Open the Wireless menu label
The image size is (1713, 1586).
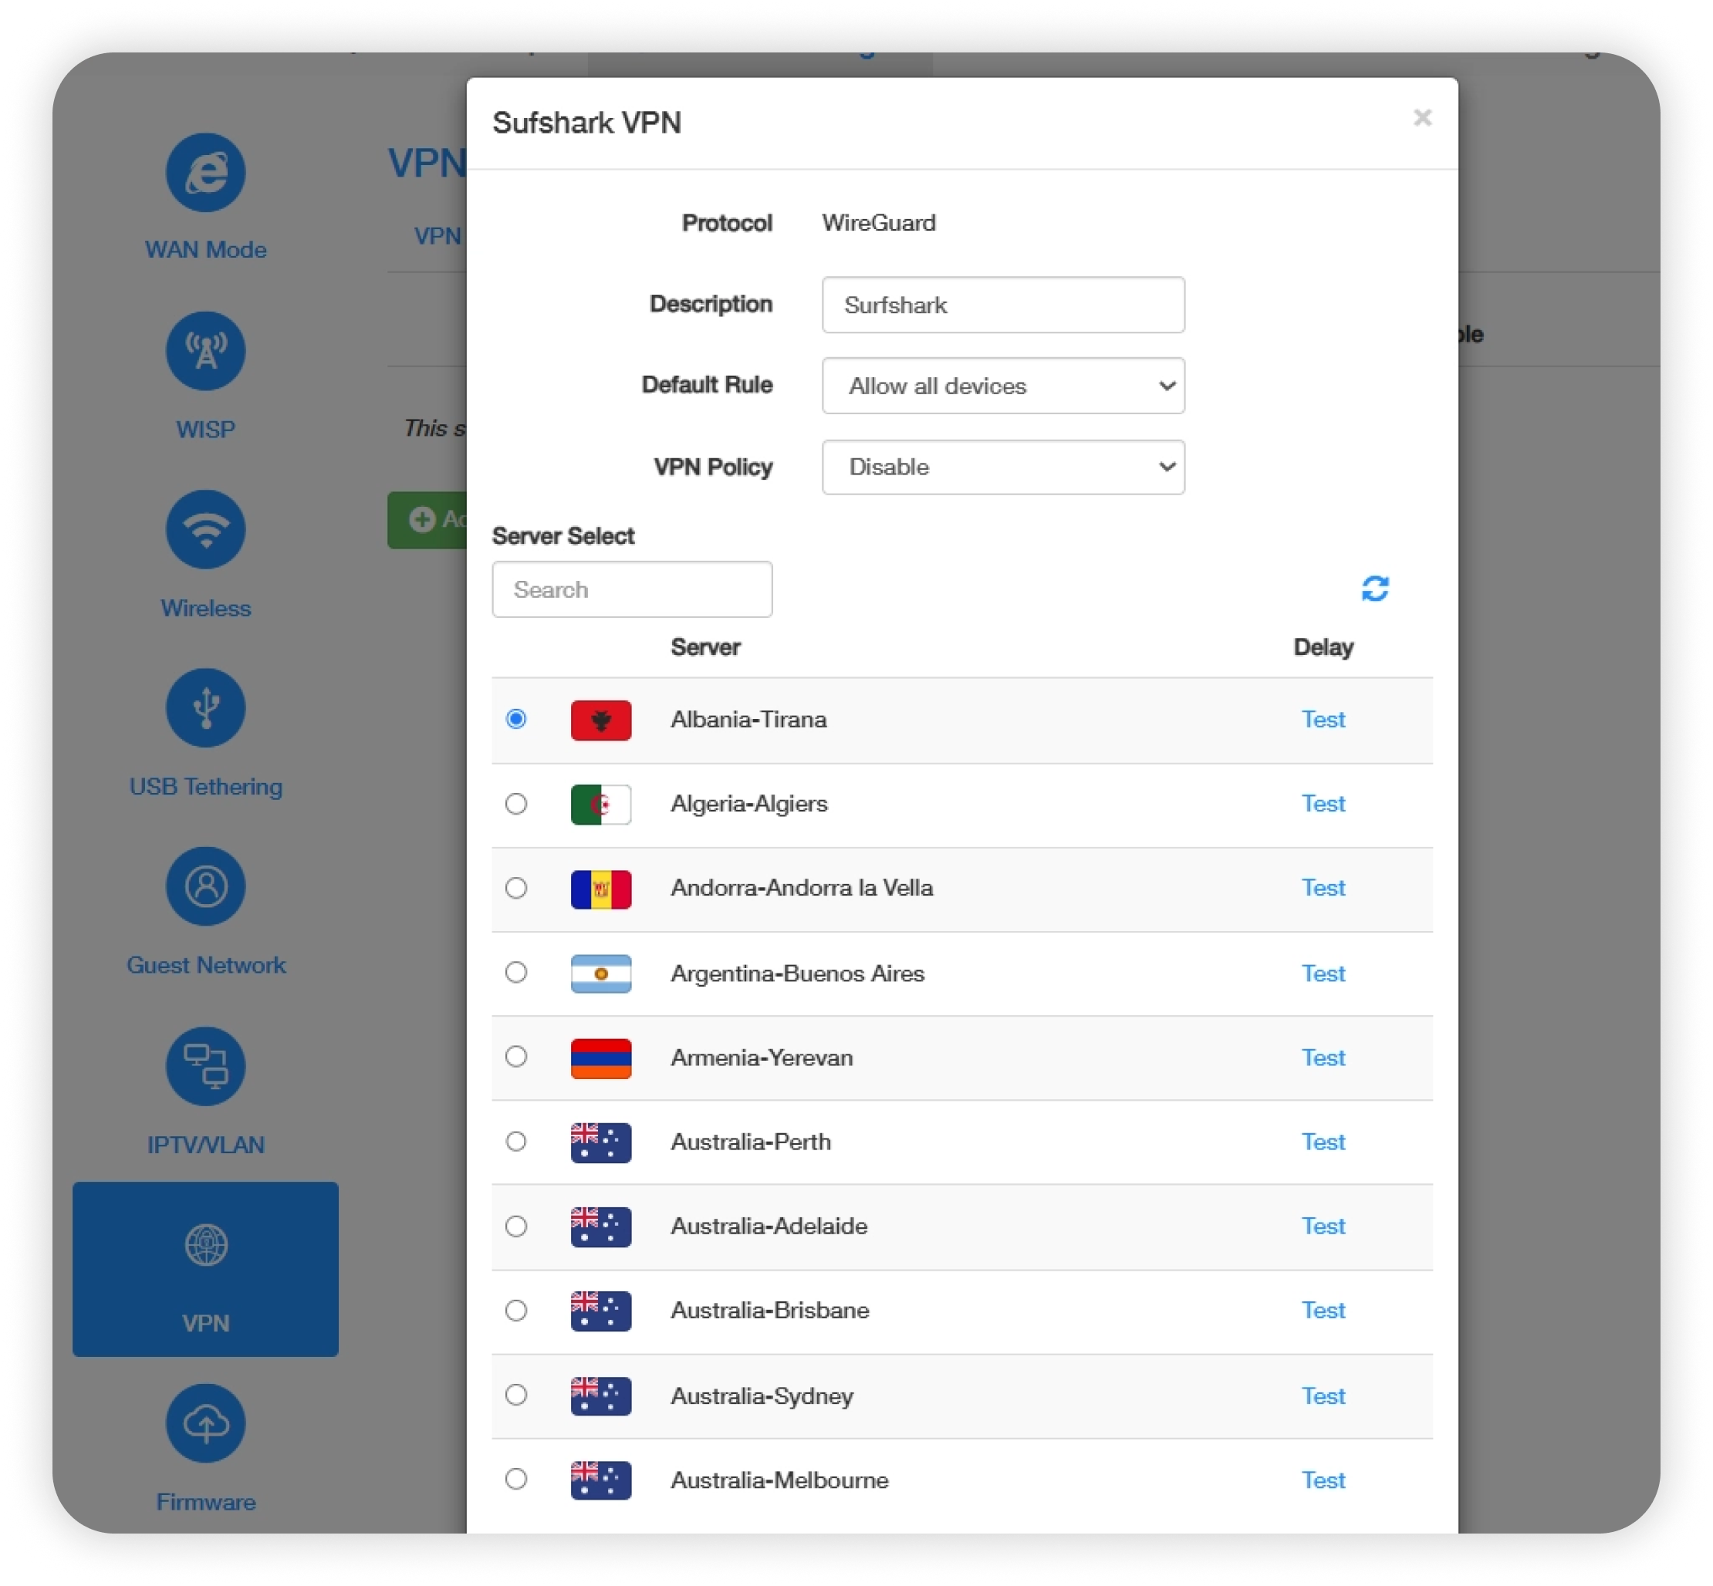[x=206, y=608]
